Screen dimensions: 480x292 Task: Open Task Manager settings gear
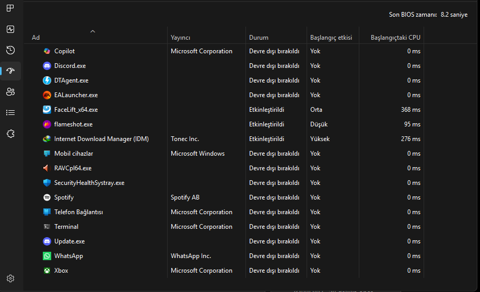point(10,278)
